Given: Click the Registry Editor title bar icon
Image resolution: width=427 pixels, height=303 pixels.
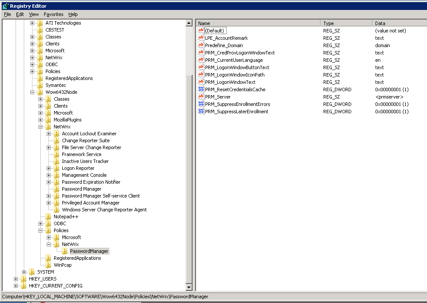Looking at the screenshot, I should click(5, 6).
